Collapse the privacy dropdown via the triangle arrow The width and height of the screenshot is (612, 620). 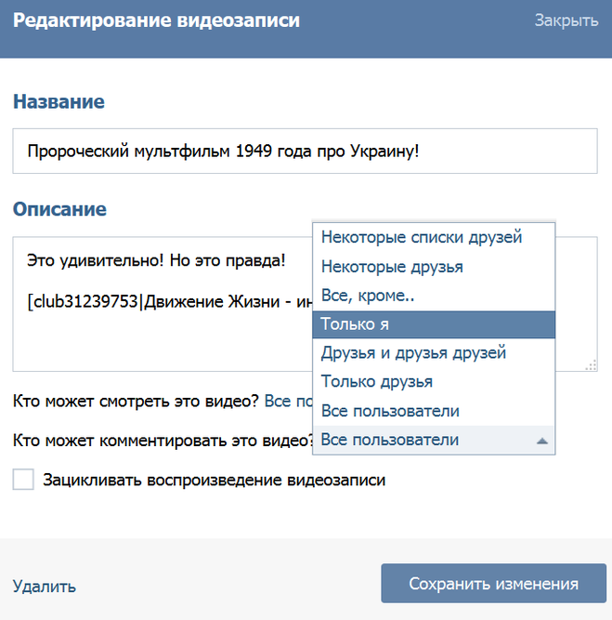[542, 441]
